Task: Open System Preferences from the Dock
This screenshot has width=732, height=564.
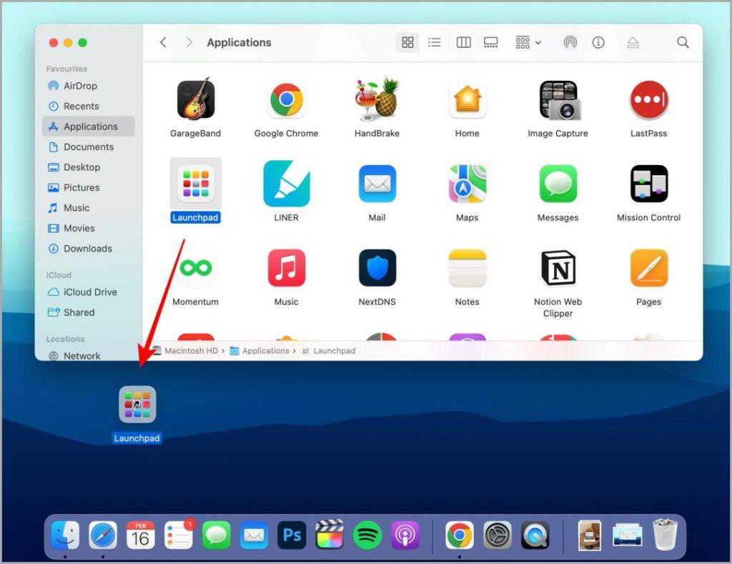Action: 498,535
